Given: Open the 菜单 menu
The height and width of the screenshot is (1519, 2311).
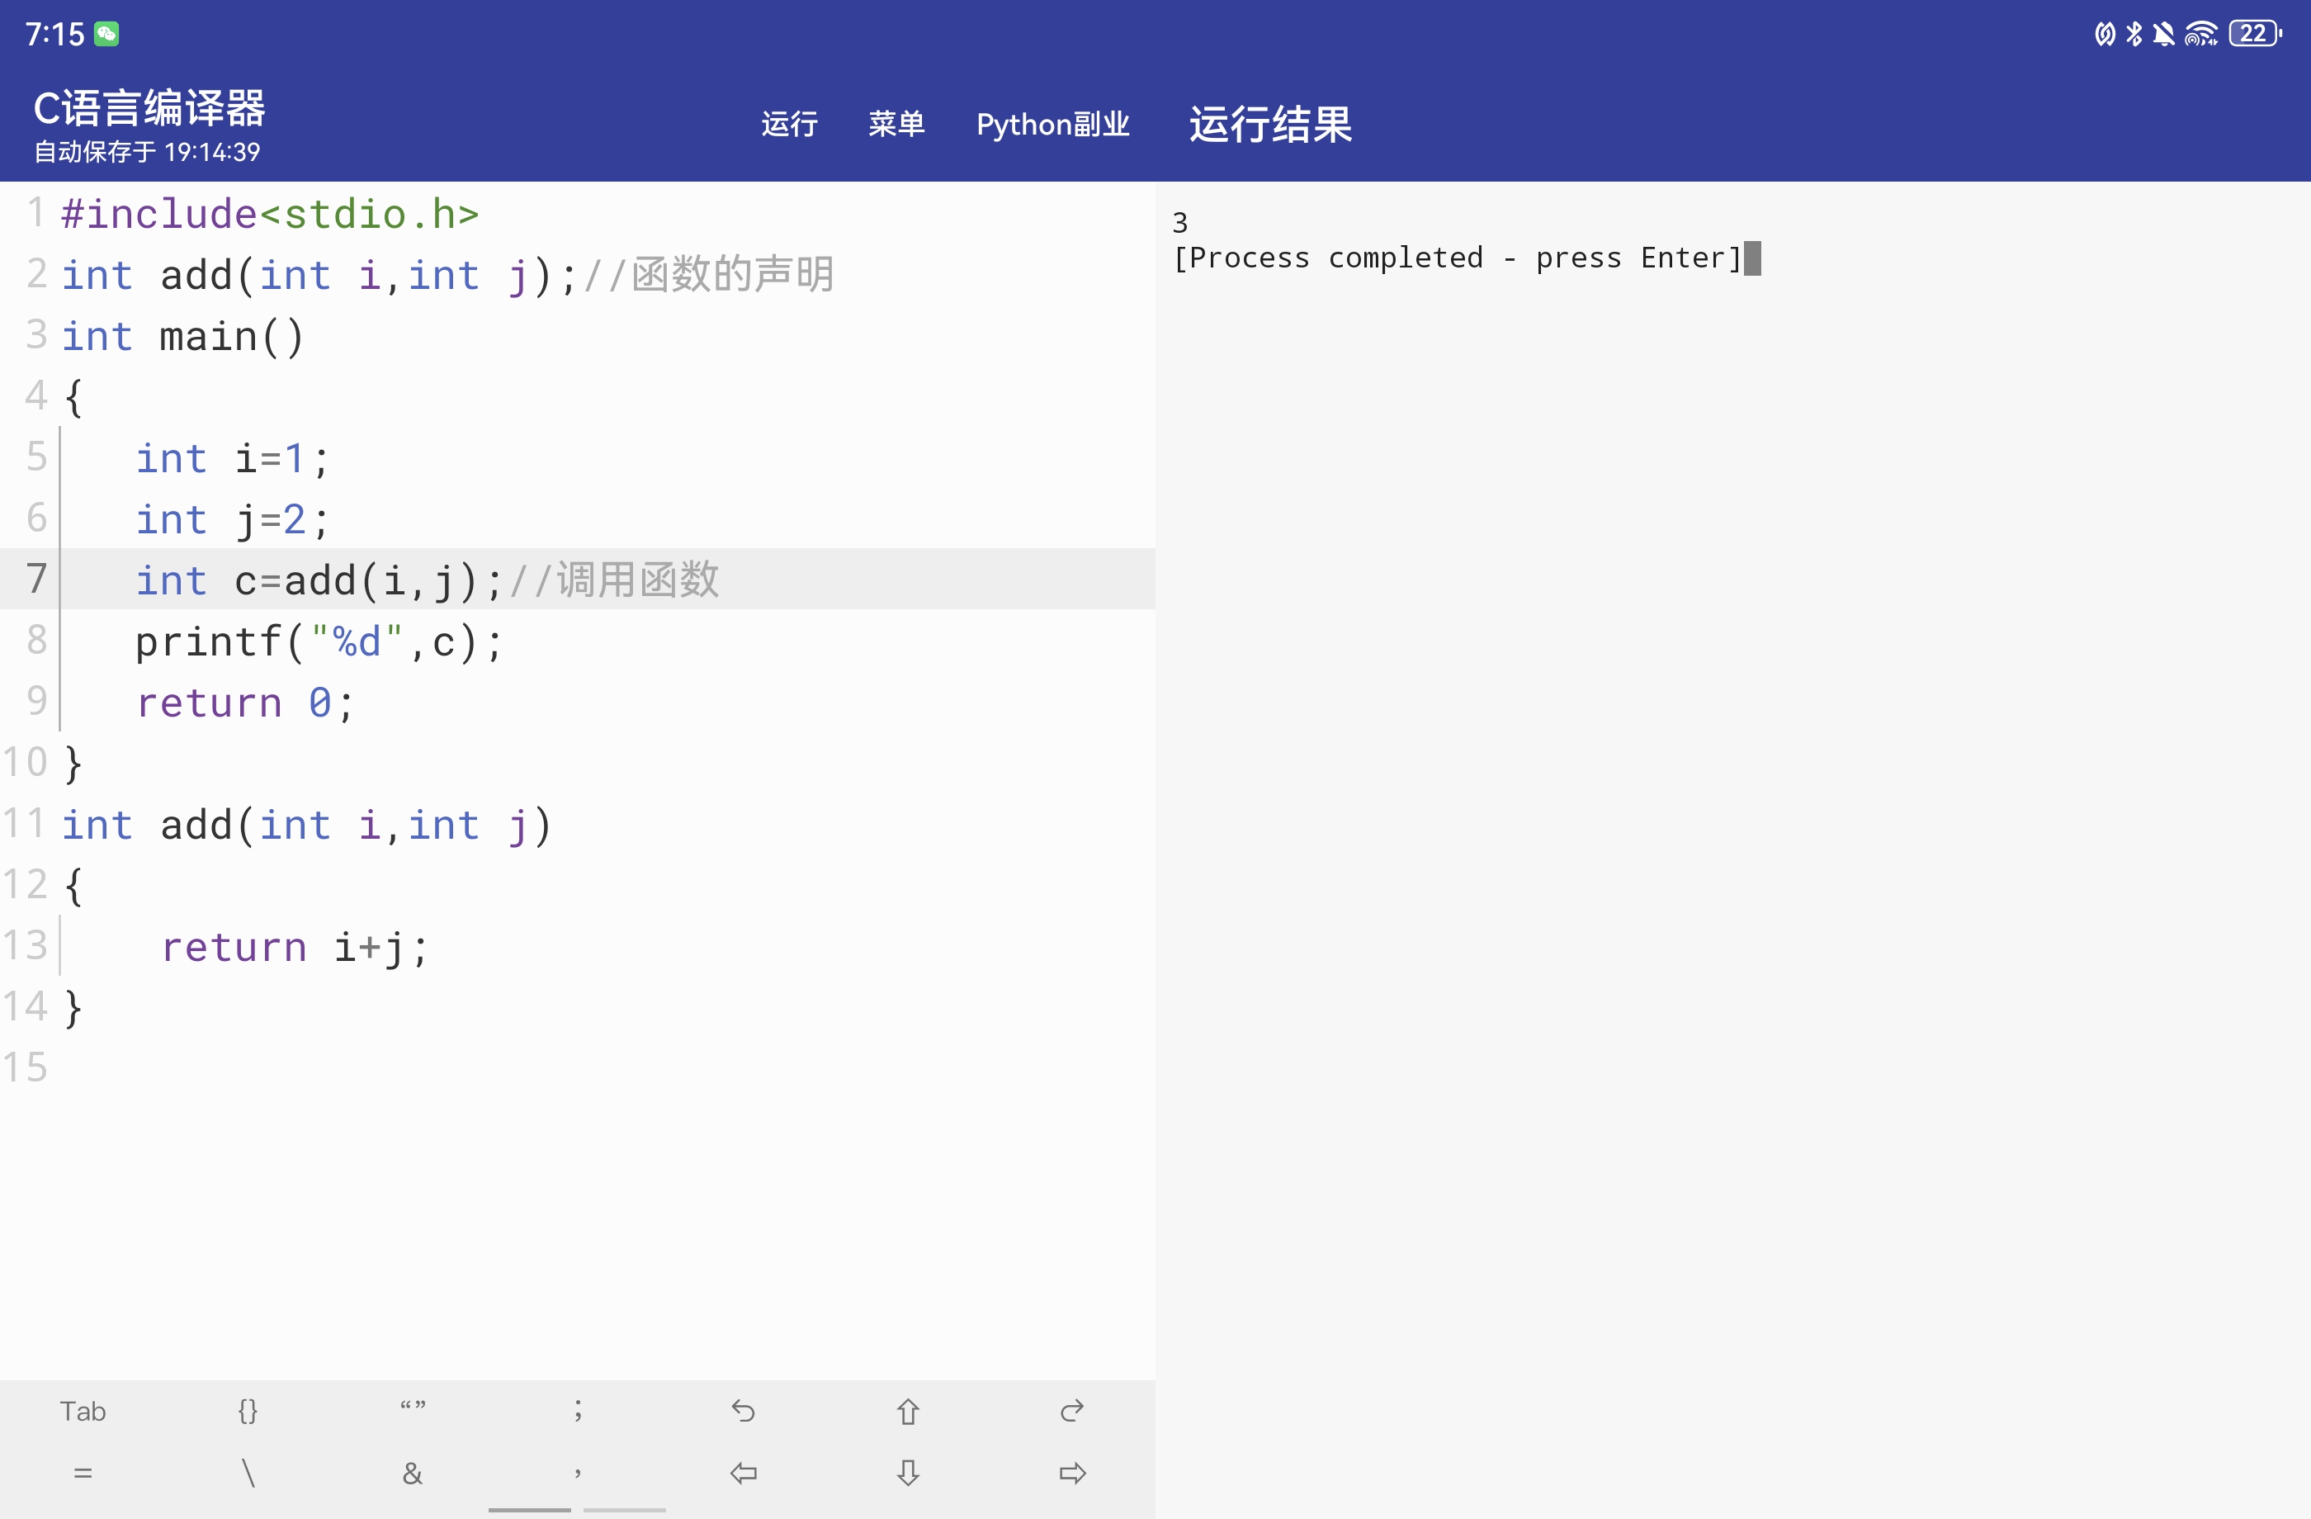Looking at the screenshot, I should click(896, 125).
